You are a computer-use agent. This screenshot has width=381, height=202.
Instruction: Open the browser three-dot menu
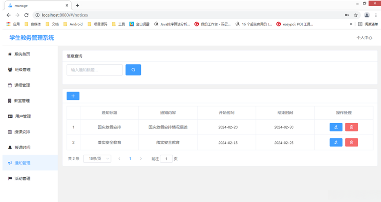376,15
